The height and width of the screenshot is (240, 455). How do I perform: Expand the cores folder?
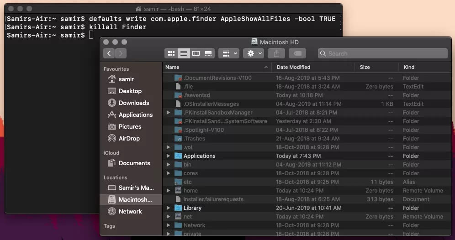tap(168, 173)
